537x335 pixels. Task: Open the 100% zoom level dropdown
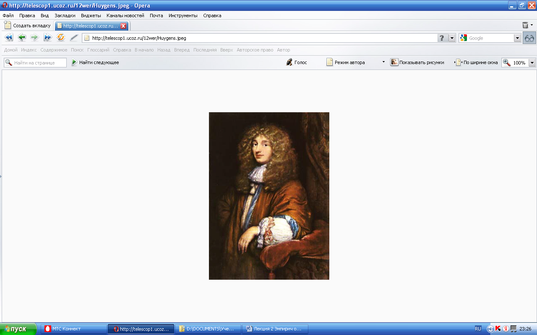(x=532, y=62)
